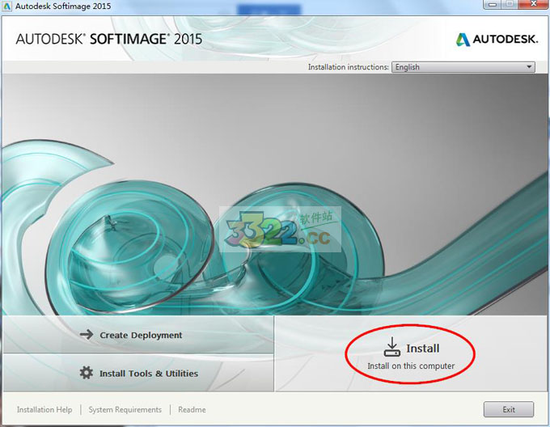
Task: Click the Exit button
Action: [x=509, y=409]
